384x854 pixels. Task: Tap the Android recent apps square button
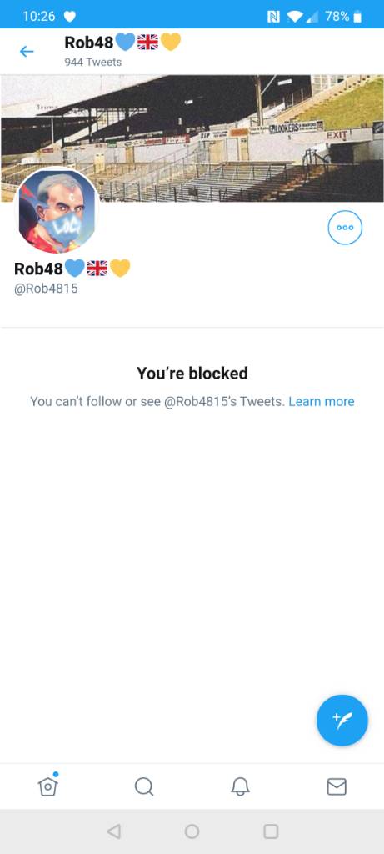click(271, 831)
